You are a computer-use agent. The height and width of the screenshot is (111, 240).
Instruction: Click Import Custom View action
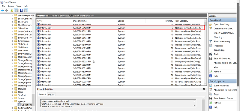tap(223, 33)
